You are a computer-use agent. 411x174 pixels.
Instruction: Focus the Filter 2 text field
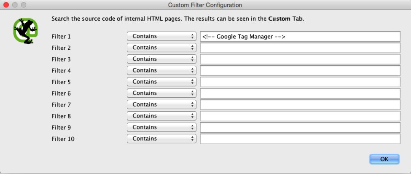[300, 48]
